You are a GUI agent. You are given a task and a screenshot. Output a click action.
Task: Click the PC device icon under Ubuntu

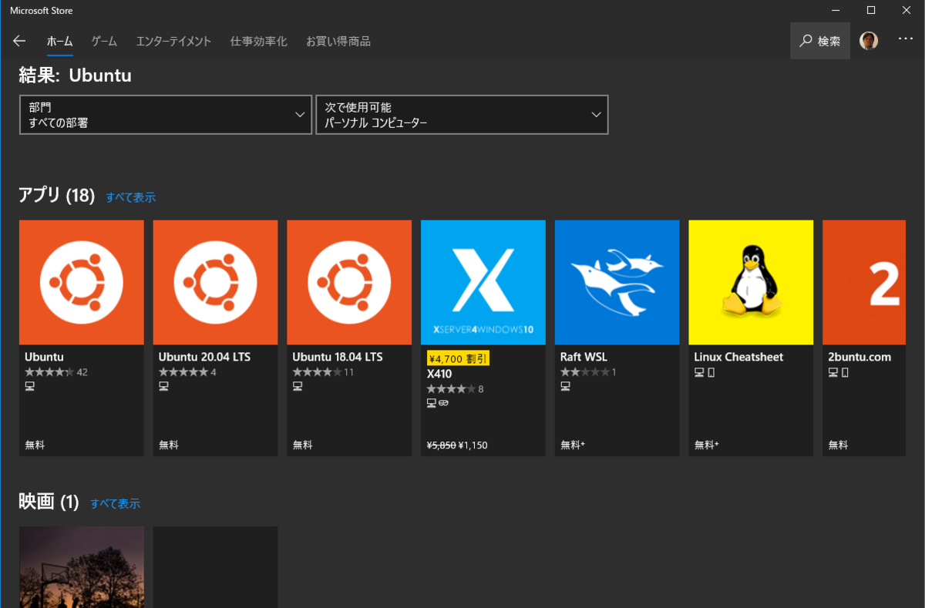(x=30, y=387)
